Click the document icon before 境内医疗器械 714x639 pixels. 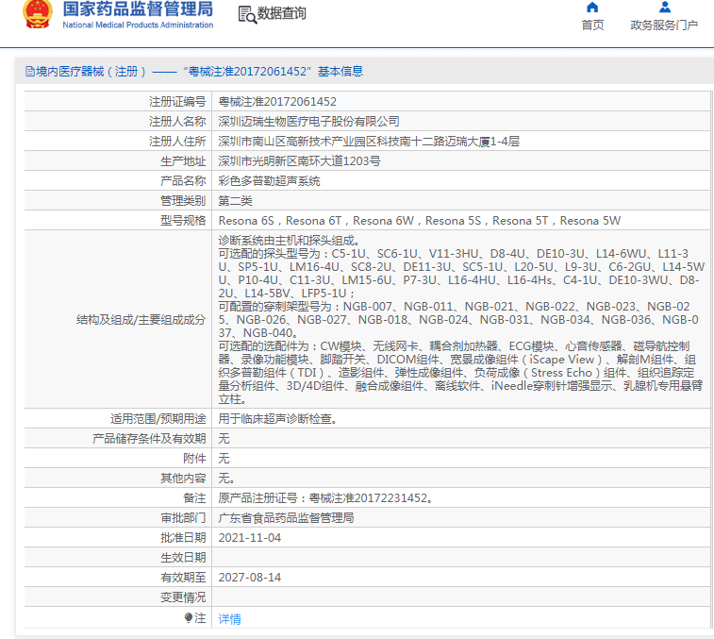click(x=30, y=72)
